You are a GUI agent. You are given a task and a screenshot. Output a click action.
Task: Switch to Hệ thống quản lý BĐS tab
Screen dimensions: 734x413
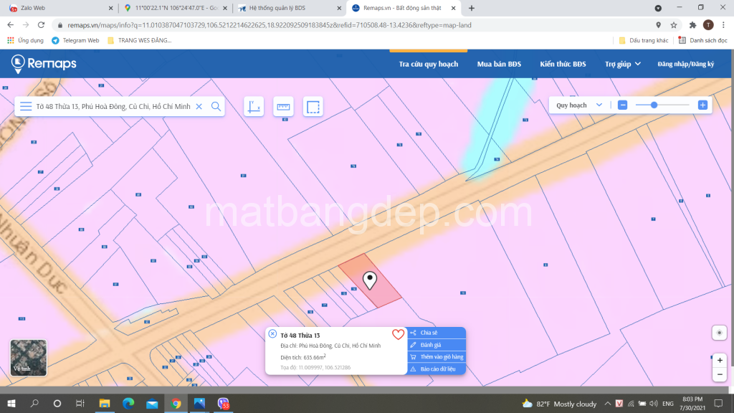pos(290,8)
